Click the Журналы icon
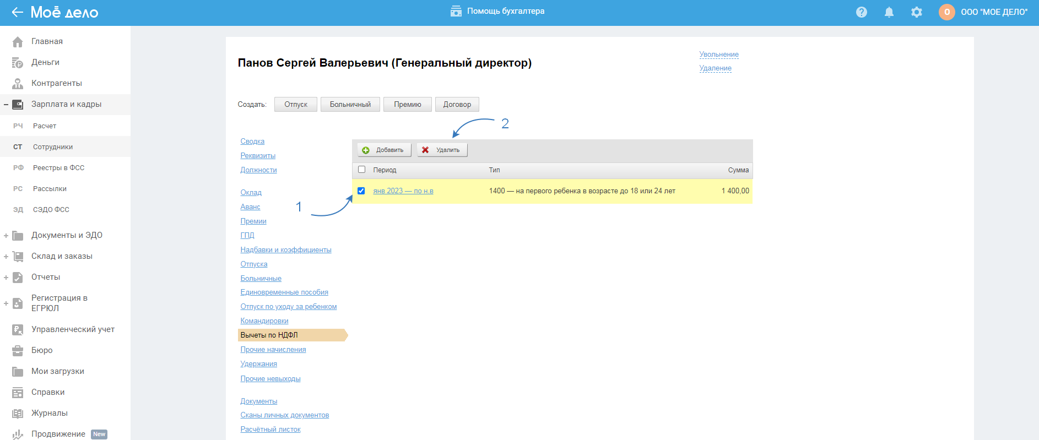Image resolution: width=1039 pixels, height=440 pixels. (x=18, y=413)
